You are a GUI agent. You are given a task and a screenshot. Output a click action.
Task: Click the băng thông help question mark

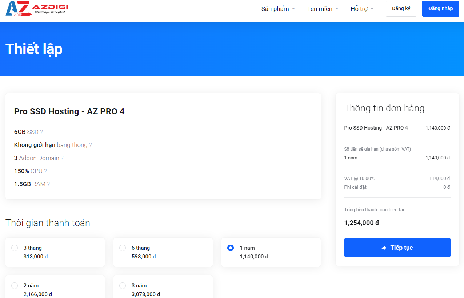[x=91, y=145]
